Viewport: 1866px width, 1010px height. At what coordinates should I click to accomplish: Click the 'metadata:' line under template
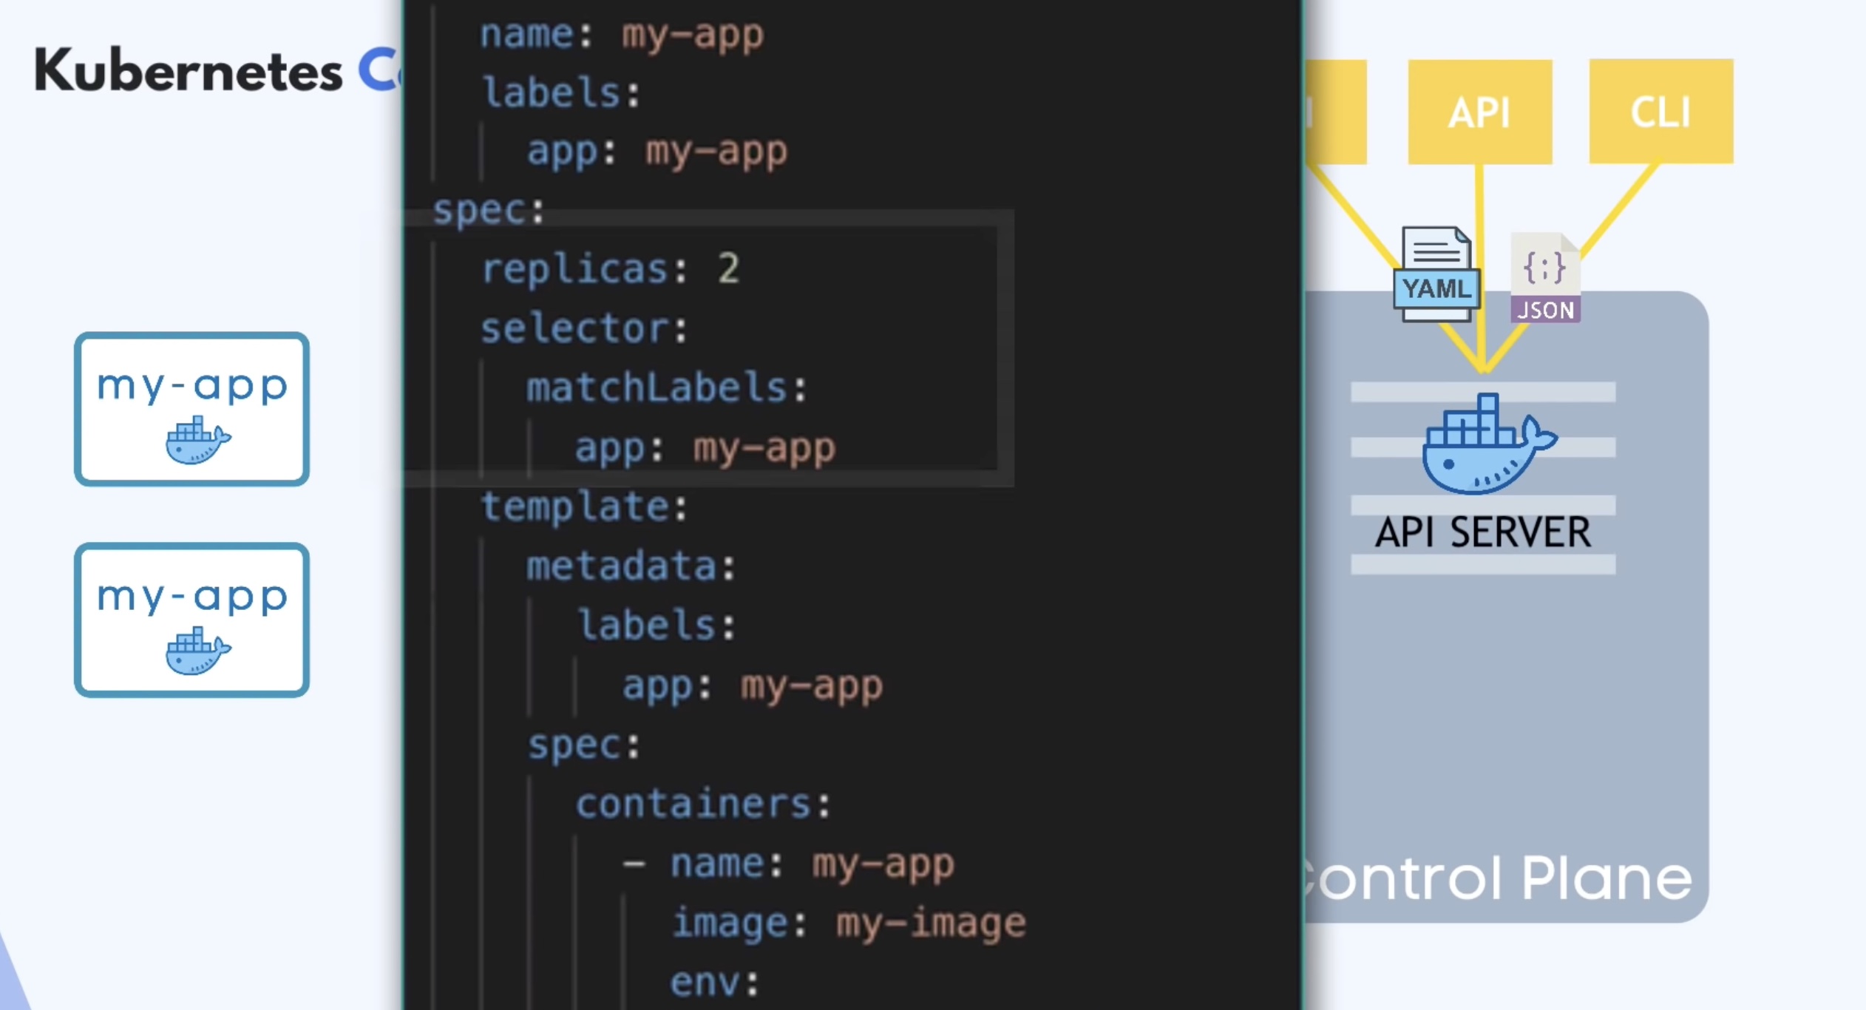tap(632, 566)
